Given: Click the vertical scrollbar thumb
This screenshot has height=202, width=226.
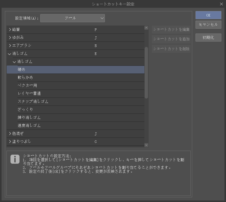Looking at the screenshot, I should pyautogui.click(x=146, y=73).
